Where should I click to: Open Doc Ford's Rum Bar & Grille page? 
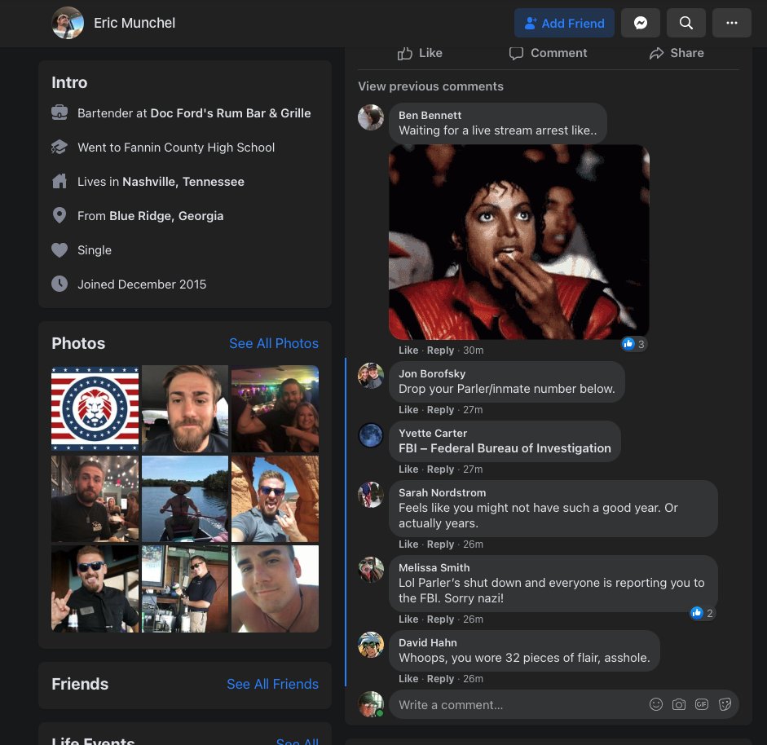point(231,113)
